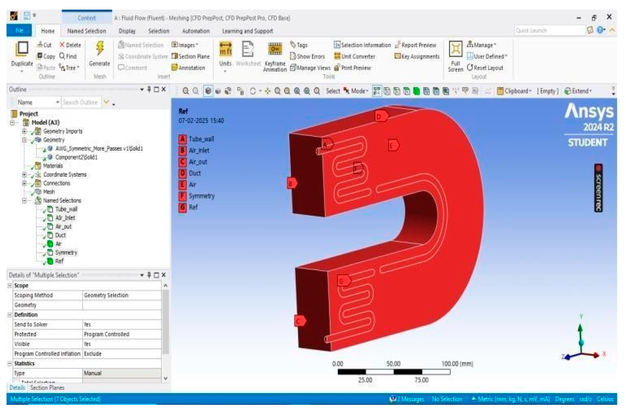Click the red Tube_wall legend swatch
This screenshot has width=626, height=412.
click(182, 139)
